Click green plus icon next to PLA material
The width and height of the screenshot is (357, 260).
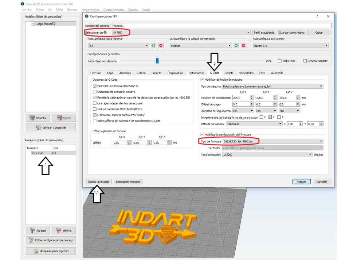pos(153,46)
